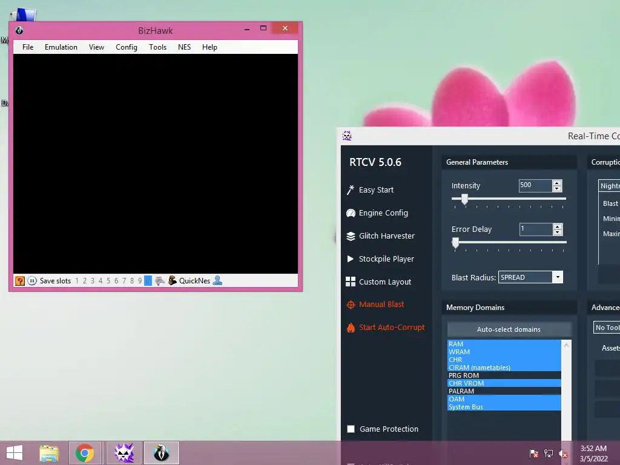Click the Start Auto-Corrupt flame icon
Viewport: 620px width, 465px height.
351,328
